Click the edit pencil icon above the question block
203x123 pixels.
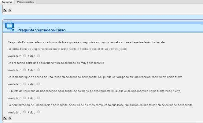click(x=5, y=10)
